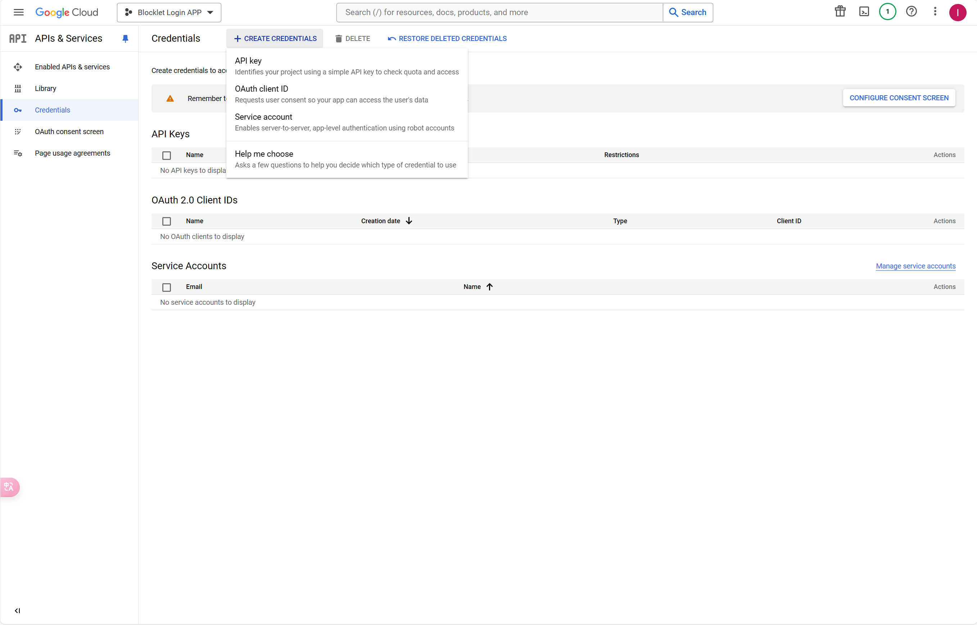The image size is (977, 625).
Task: Select all Service Accounts checkbox
Action: click(167, 287)
